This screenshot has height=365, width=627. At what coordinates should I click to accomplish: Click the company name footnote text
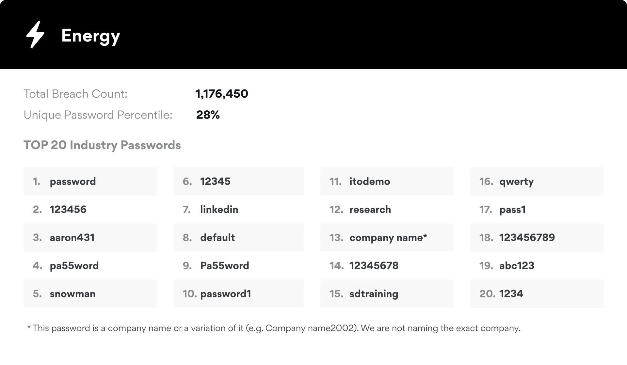tap(274, 328)
